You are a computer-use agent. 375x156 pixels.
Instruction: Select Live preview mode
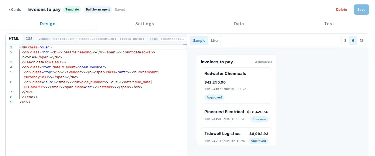(x=214, y=41)
